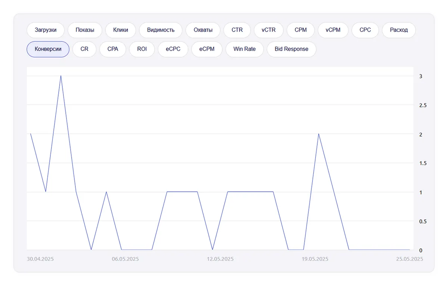Click the chart peak at value 3
This screenshot has width=448, height=286.
(61, 76)
